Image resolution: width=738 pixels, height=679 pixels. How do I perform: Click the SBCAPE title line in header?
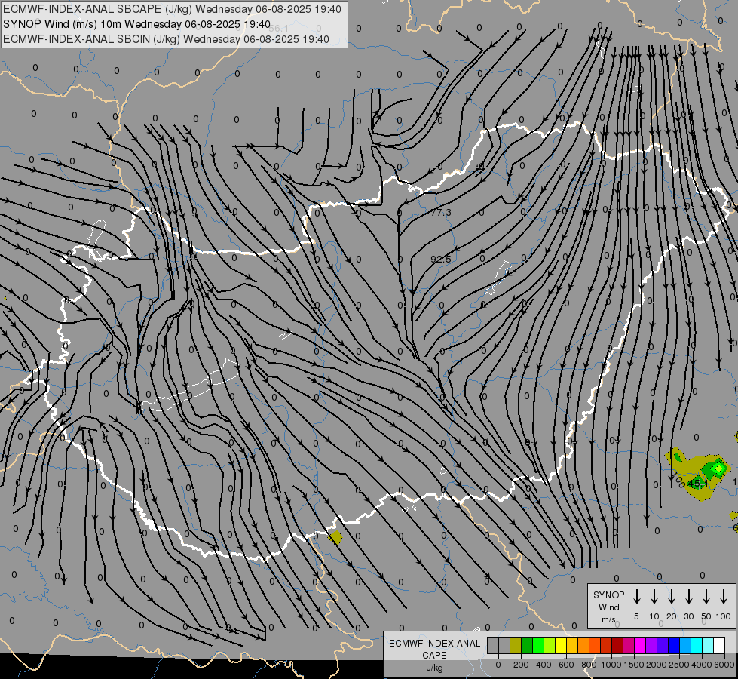173,9
